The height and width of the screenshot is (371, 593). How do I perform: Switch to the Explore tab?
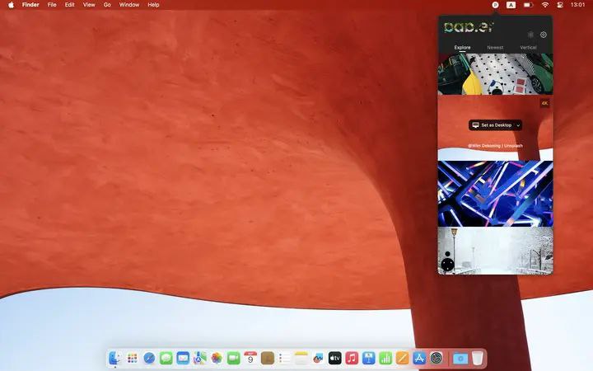tap(462, 47)
